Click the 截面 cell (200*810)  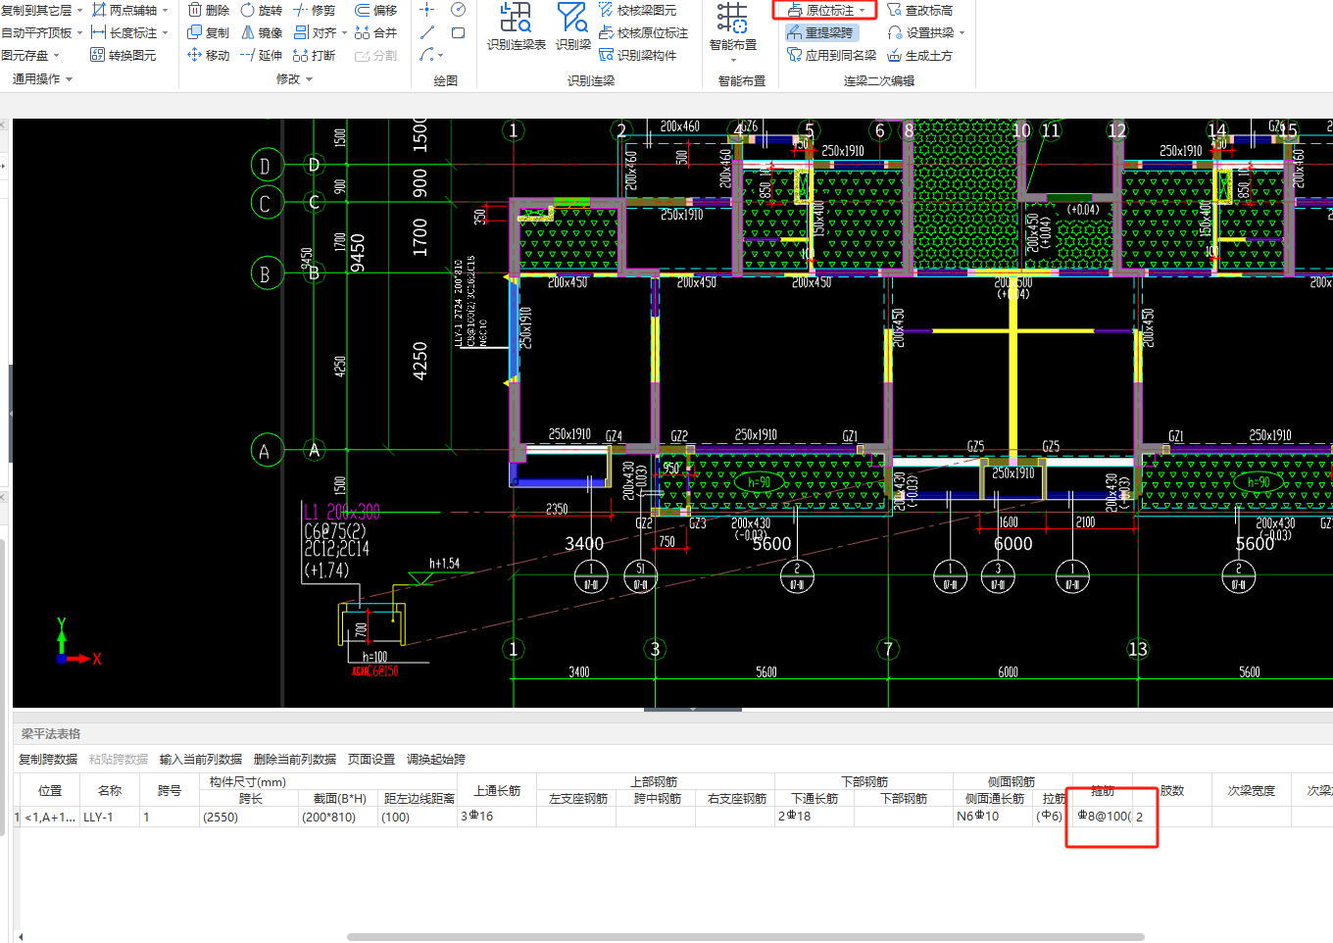click(338, 817)
